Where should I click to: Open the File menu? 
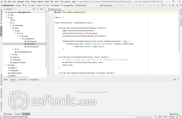[x=5, y=2]
